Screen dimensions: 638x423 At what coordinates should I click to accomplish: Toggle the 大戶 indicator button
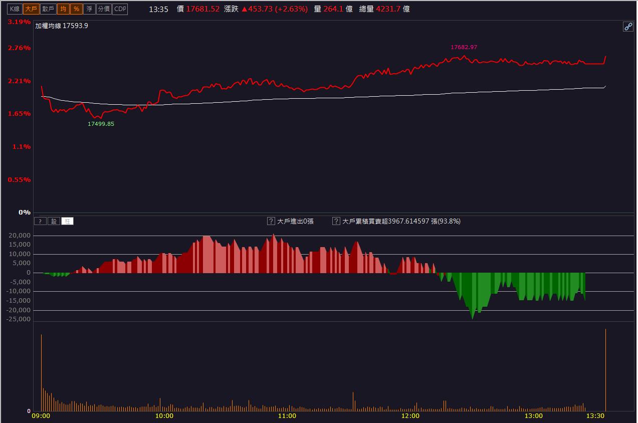(x=31, y=9)
